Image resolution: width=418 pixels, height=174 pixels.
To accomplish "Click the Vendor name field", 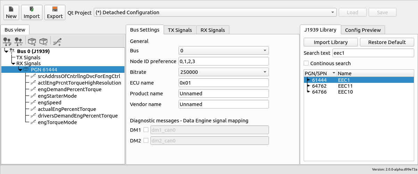I will tap(224, 104).
